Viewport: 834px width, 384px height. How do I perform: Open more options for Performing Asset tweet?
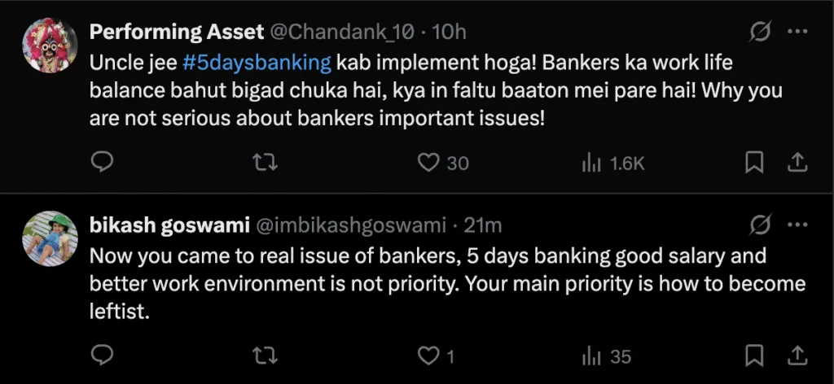coord(796,33)
